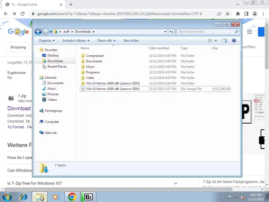Expand arrow after Downloads breadcrumb
This screenshot has width=269, height=202.
94,32
